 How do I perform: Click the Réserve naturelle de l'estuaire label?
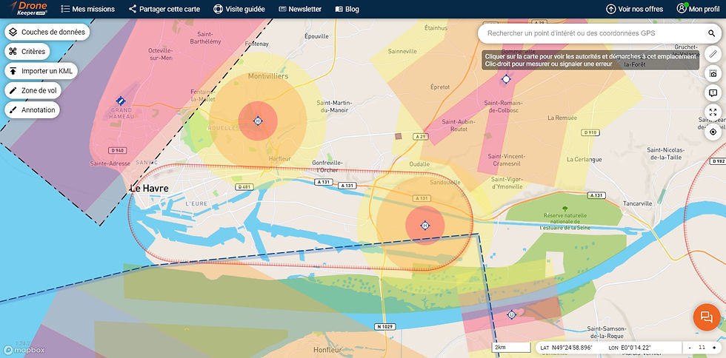pyautogui.click(x=565, y=221)
